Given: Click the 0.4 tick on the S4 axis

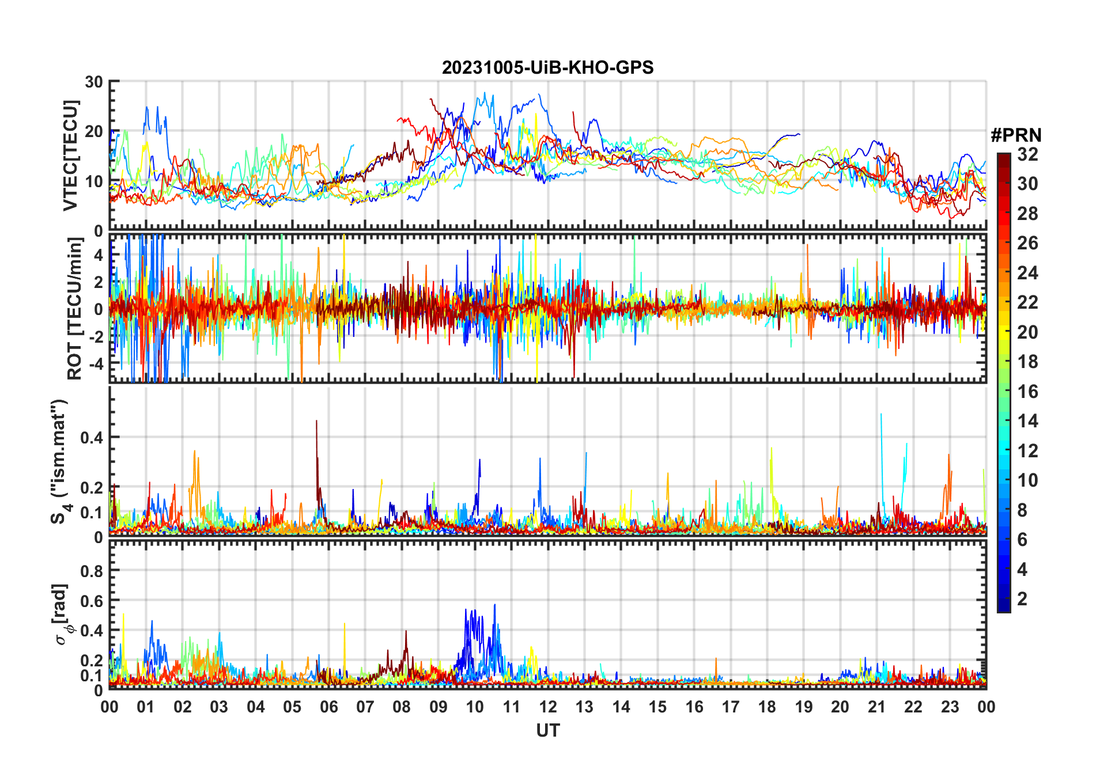Looking at the screenshot, I should click(x=92, y=438).
